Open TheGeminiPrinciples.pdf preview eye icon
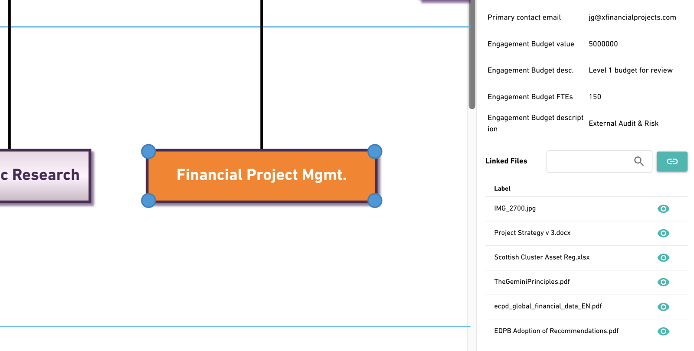 pos(663,282)
